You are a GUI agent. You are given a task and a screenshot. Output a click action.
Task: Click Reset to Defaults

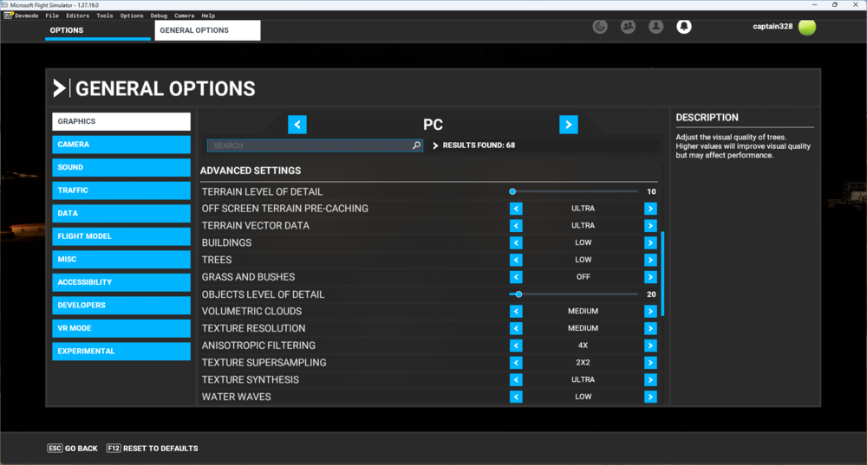coord(152,449)
